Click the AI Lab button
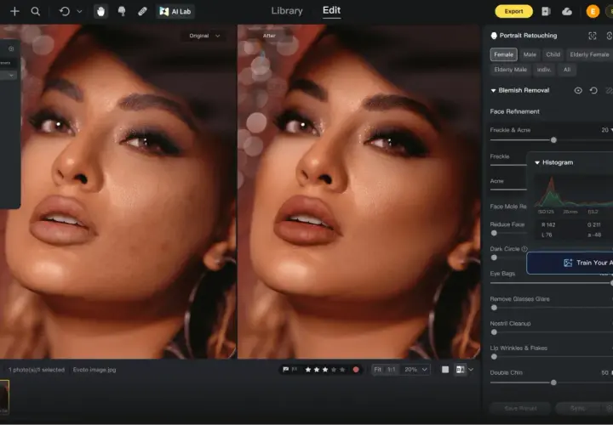This screenshot has height=425, width=613. pos(175,11)
